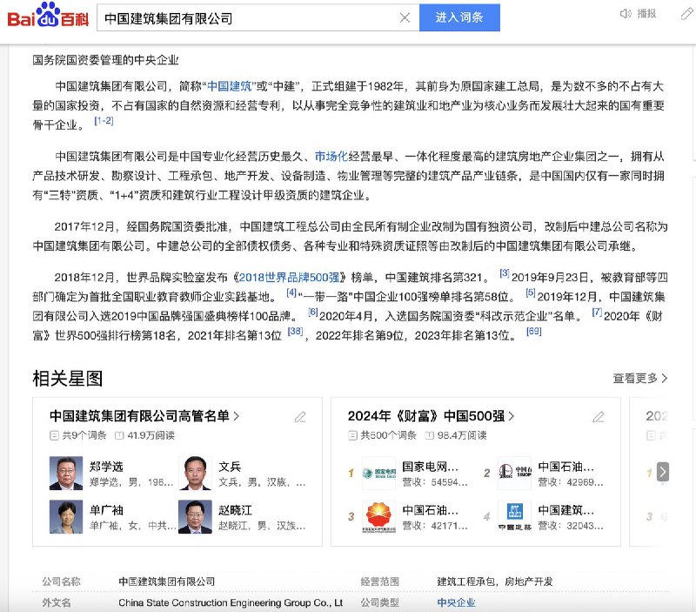Click the book icon beside 98.4万阅读
696x612 pixels.
point(429,435)
